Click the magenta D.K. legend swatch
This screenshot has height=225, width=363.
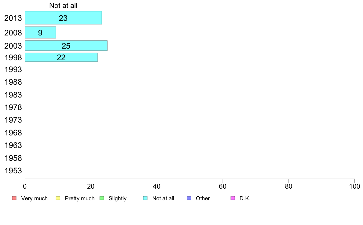point(233,198)
